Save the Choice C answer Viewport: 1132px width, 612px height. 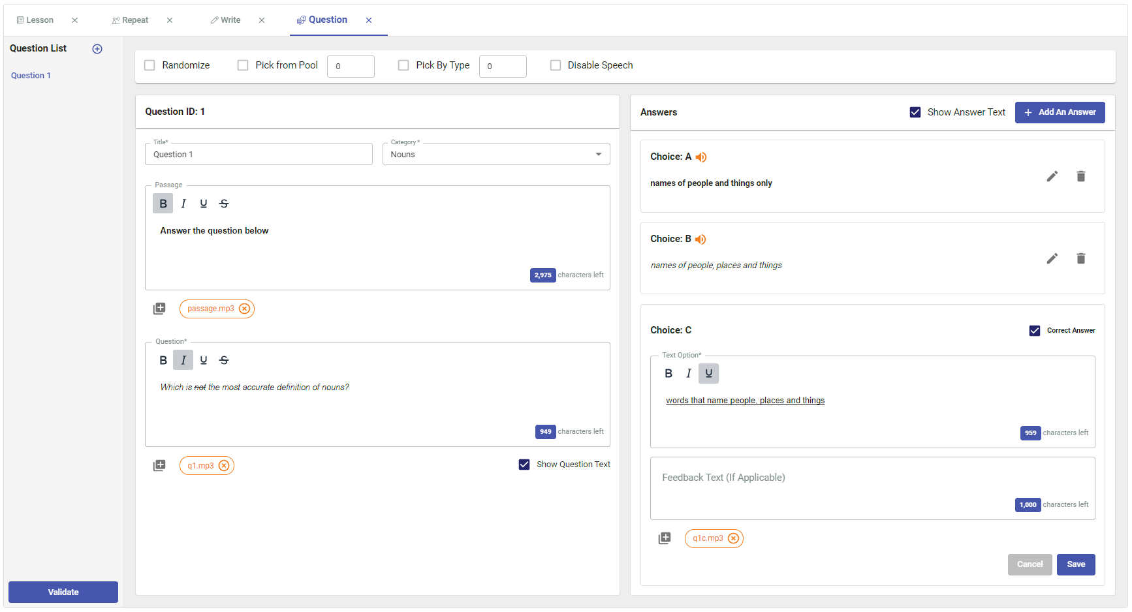pyautogui.click(x=1075, y=564)
